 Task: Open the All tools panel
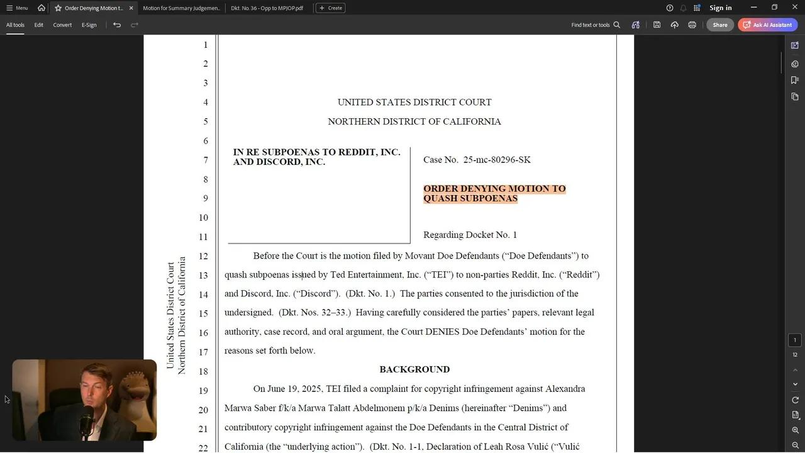coord(15,25)
